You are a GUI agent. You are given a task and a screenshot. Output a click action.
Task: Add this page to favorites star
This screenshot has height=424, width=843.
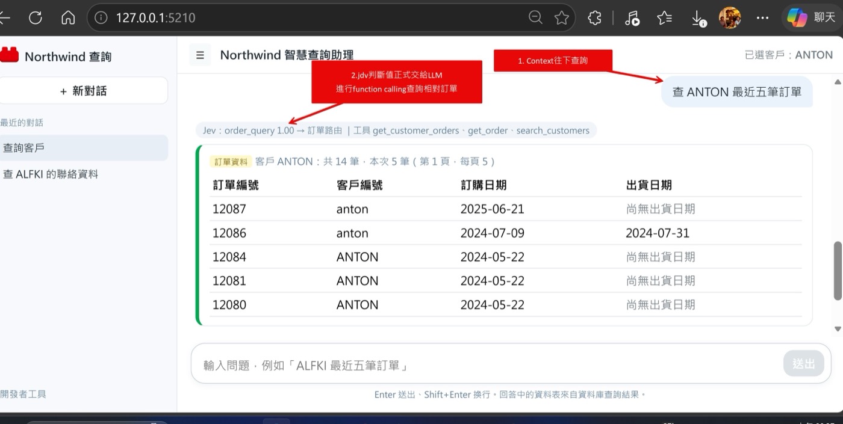(x=562, y=18)
